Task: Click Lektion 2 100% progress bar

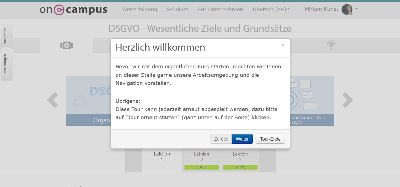Action: (x=202, y=167)
